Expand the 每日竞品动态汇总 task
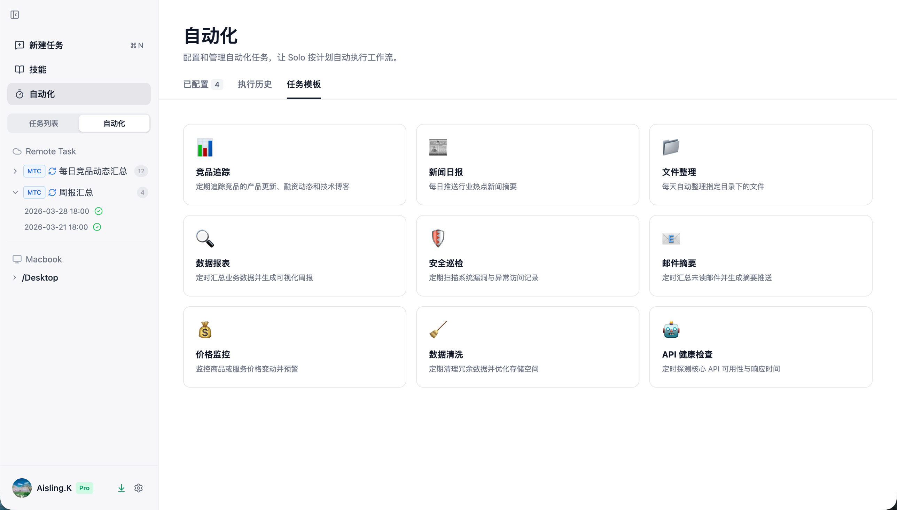The width and height of the screenshot is (897, 510). point(15,171)
